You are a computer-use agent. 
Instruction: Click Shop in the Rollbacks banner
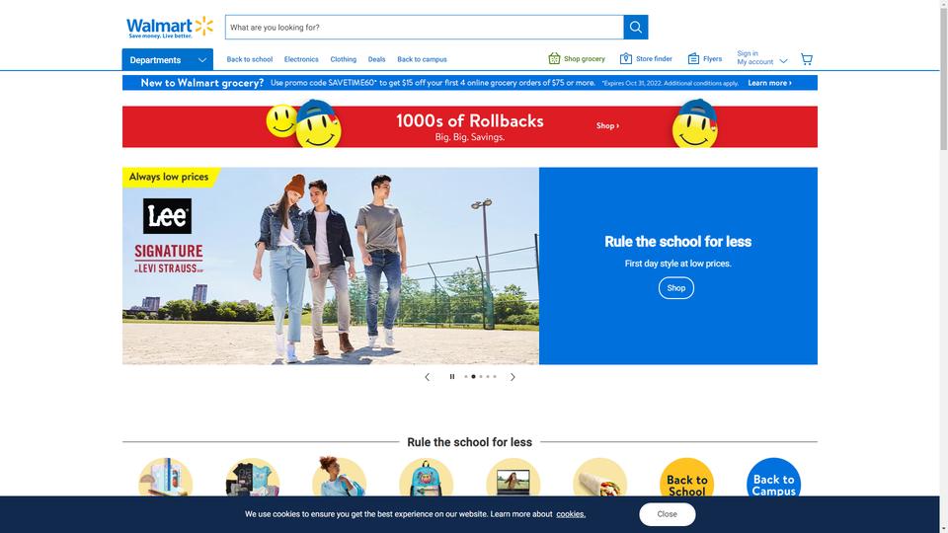(x=607, y=125)
